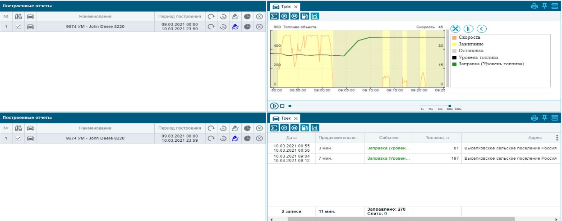Click the print icon in the chart panel header
The height and width of the screenshot is (221, 562).
click(x=534, y=6)
